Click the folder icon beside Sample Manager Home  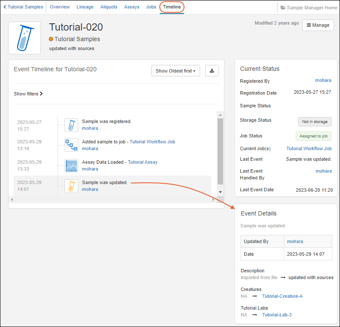283,8
